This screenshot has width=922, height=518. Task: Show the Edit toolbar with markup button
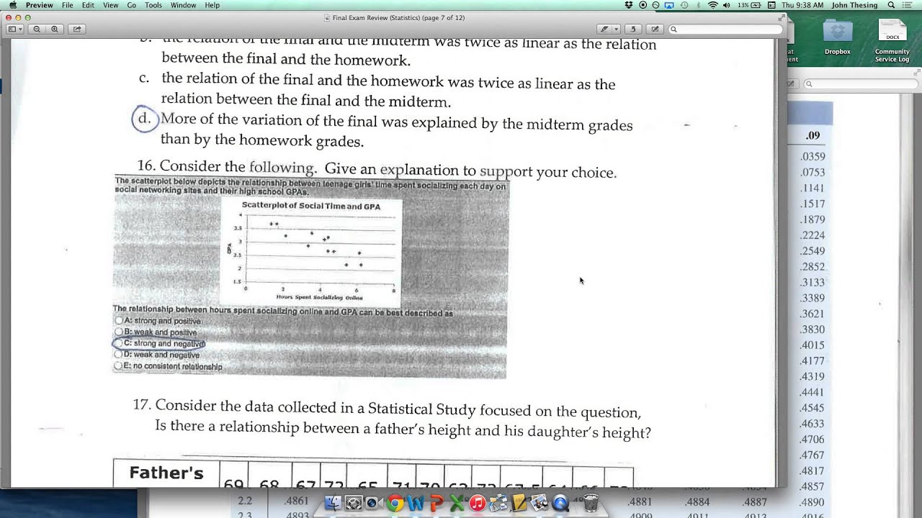655,29
